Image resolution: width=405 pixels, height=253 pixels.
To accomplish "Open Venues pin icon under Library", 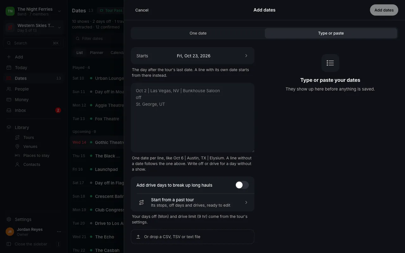I will (17, 146).
